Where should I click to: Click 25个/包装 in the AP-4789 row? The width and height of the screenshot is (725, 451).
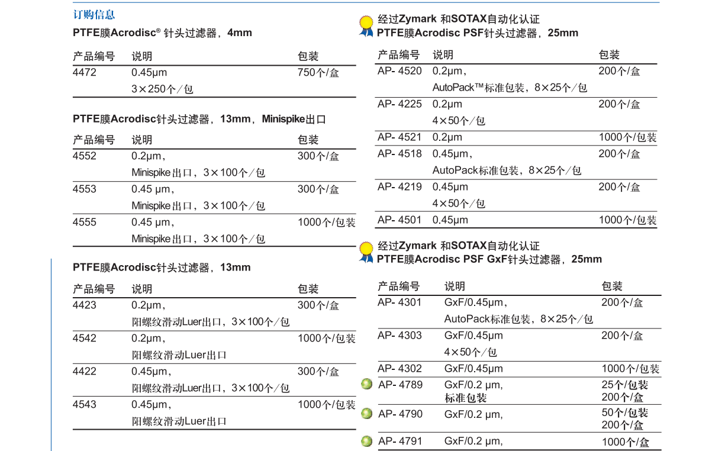click(x=625, y=385)
